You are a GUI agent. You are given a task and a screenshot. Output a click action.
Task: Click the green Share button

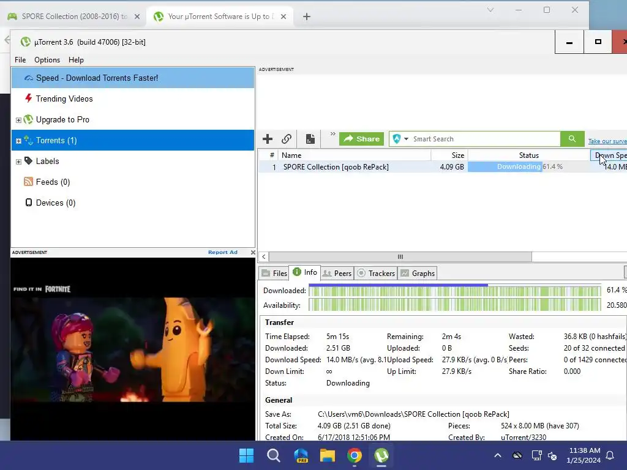(x=361, y=139)
